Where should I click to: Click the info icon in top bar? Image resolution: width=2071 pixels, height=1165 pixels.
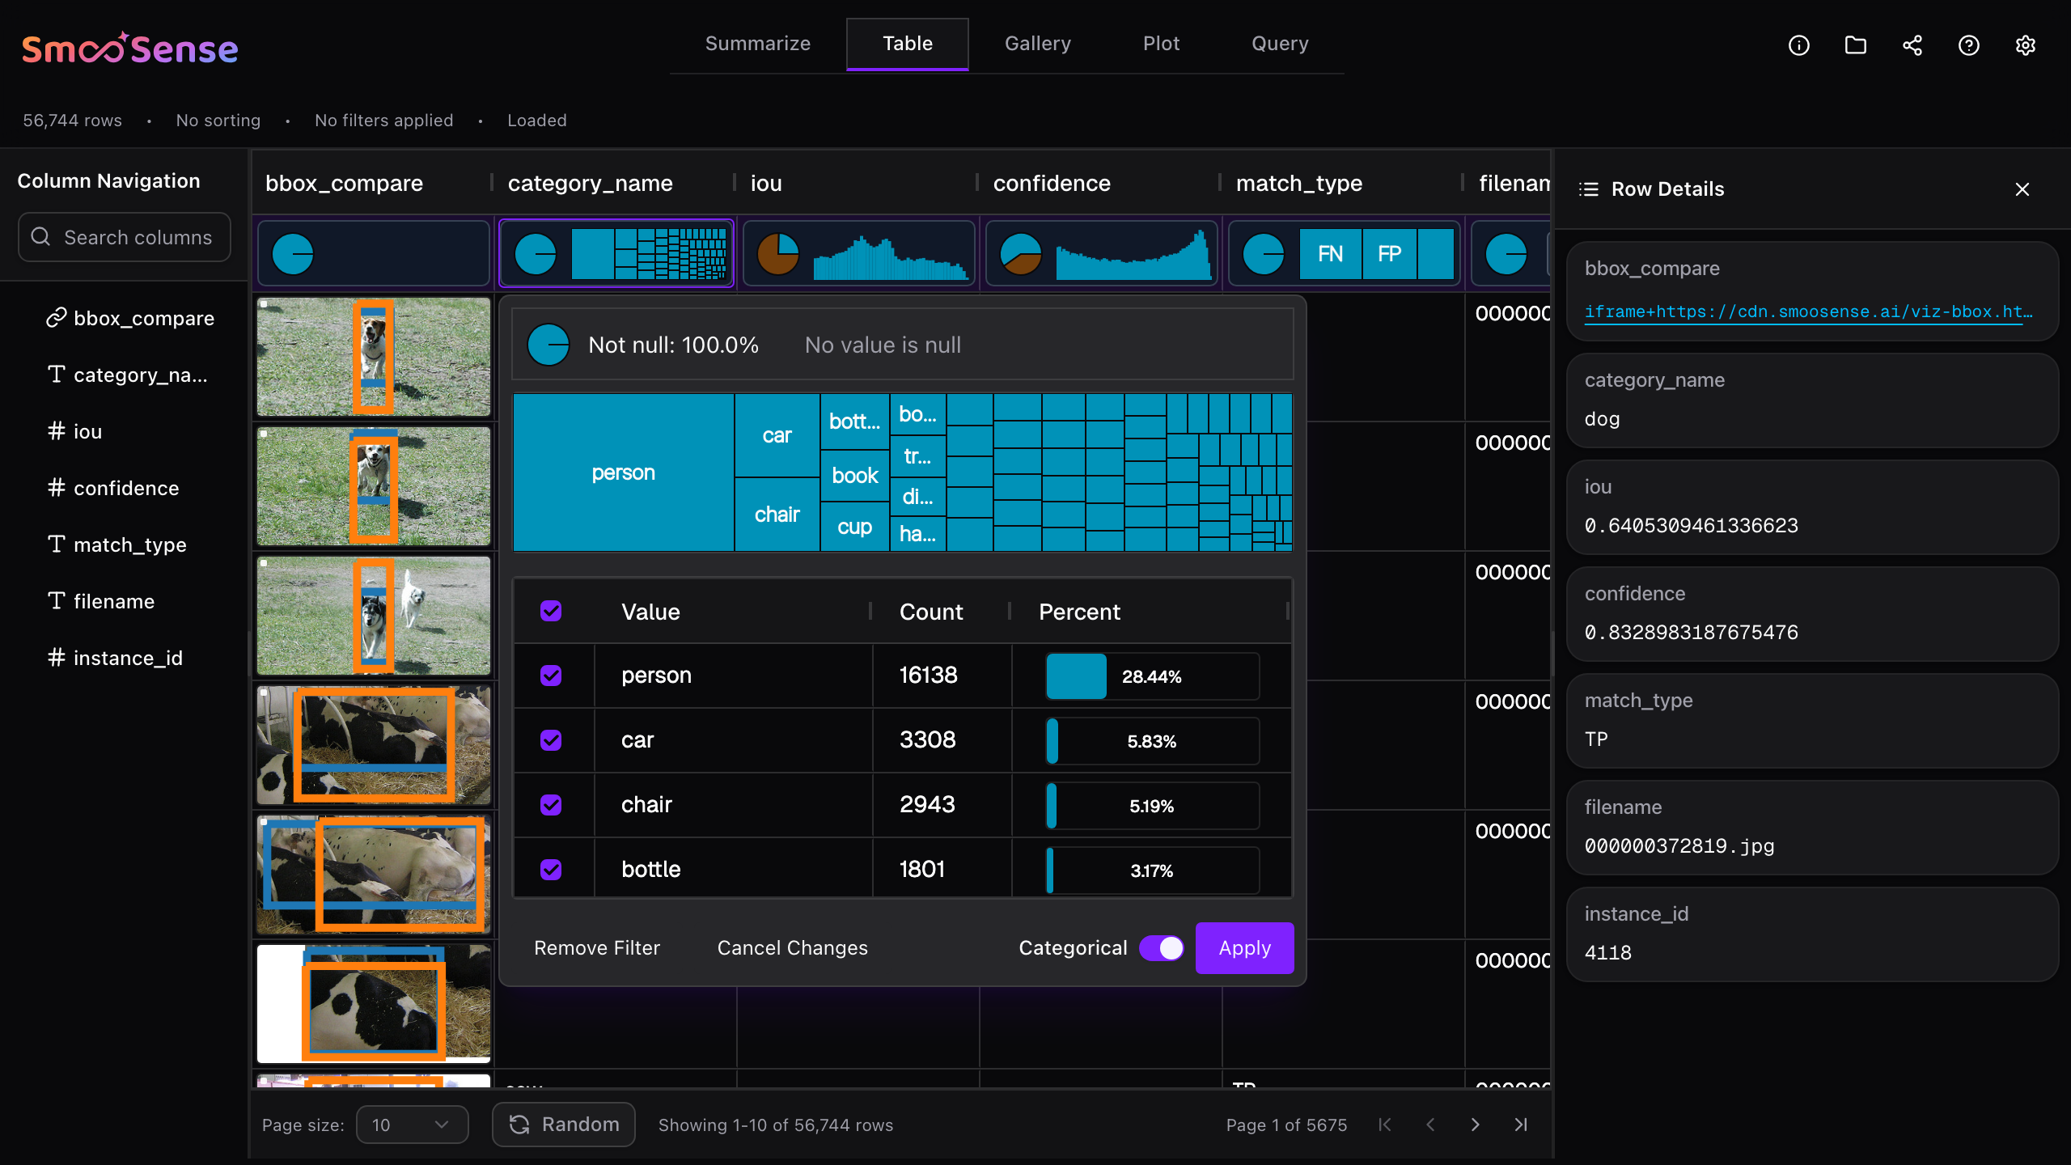(1798, 45)
